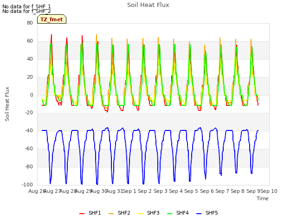Click the 60 y-axis tick label
This screenshot has height=222, width=297.
point(30,41)
